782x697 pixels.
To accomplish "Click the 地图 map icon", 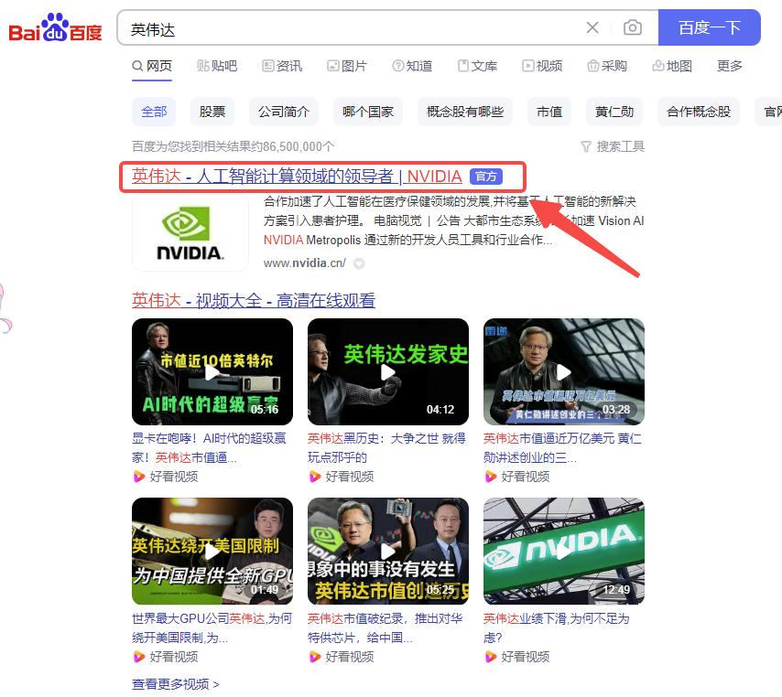I will [x=658, y=66].
